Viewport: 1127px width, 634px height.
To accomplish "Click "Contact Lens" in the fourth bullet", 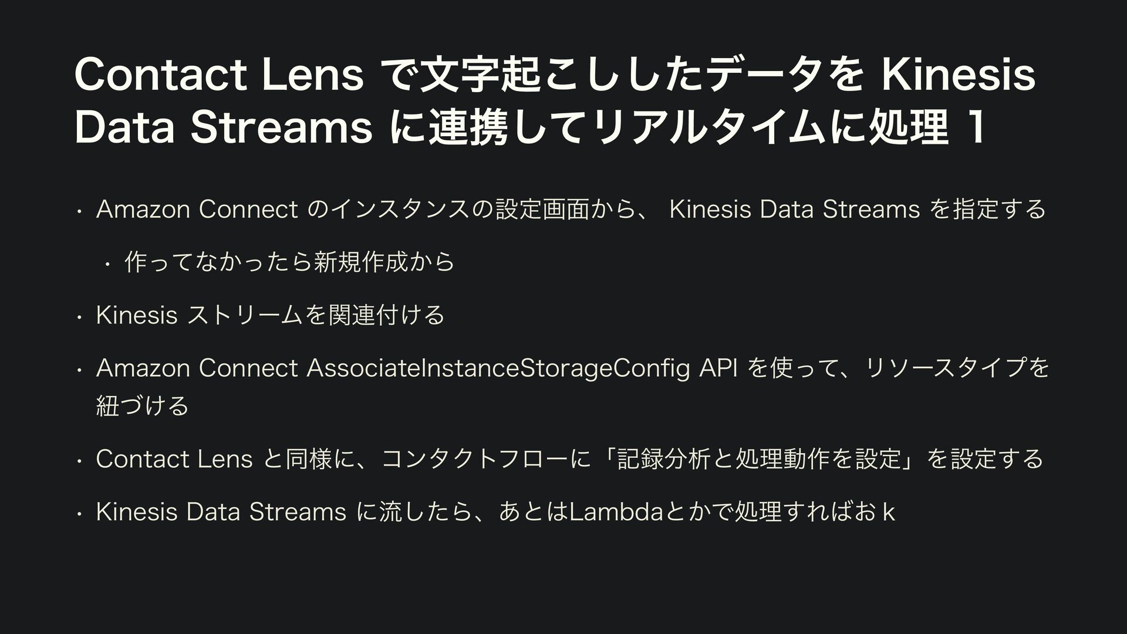I will pos(174,459).
